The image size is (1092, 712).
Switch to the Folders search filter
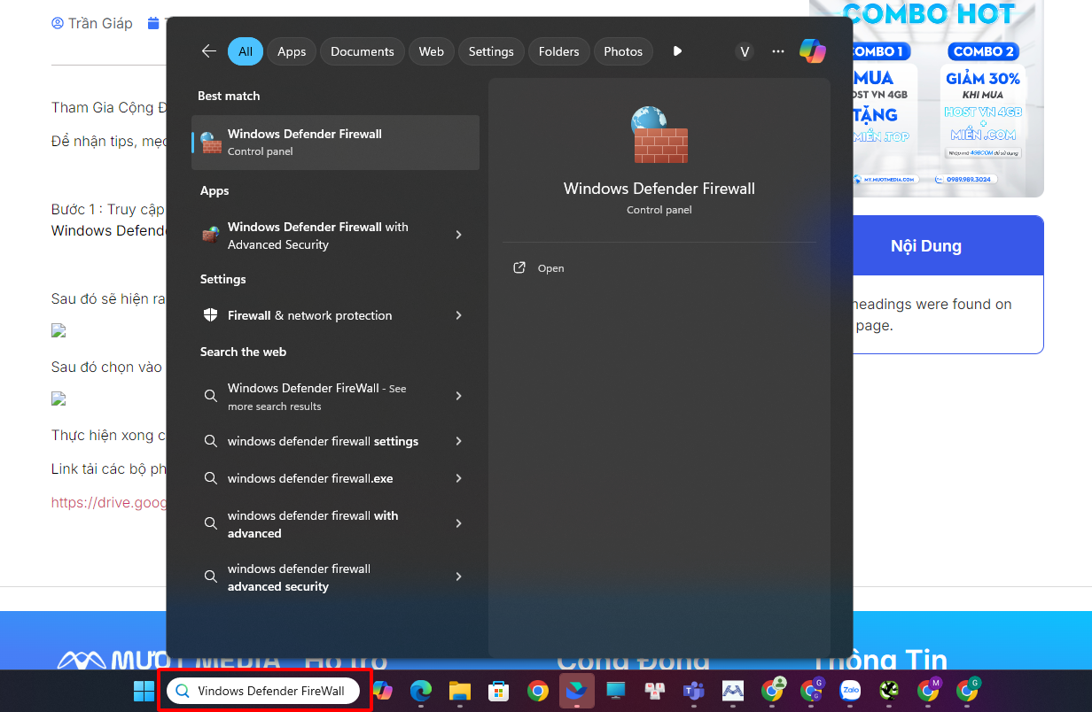click(x=559, y=51)
